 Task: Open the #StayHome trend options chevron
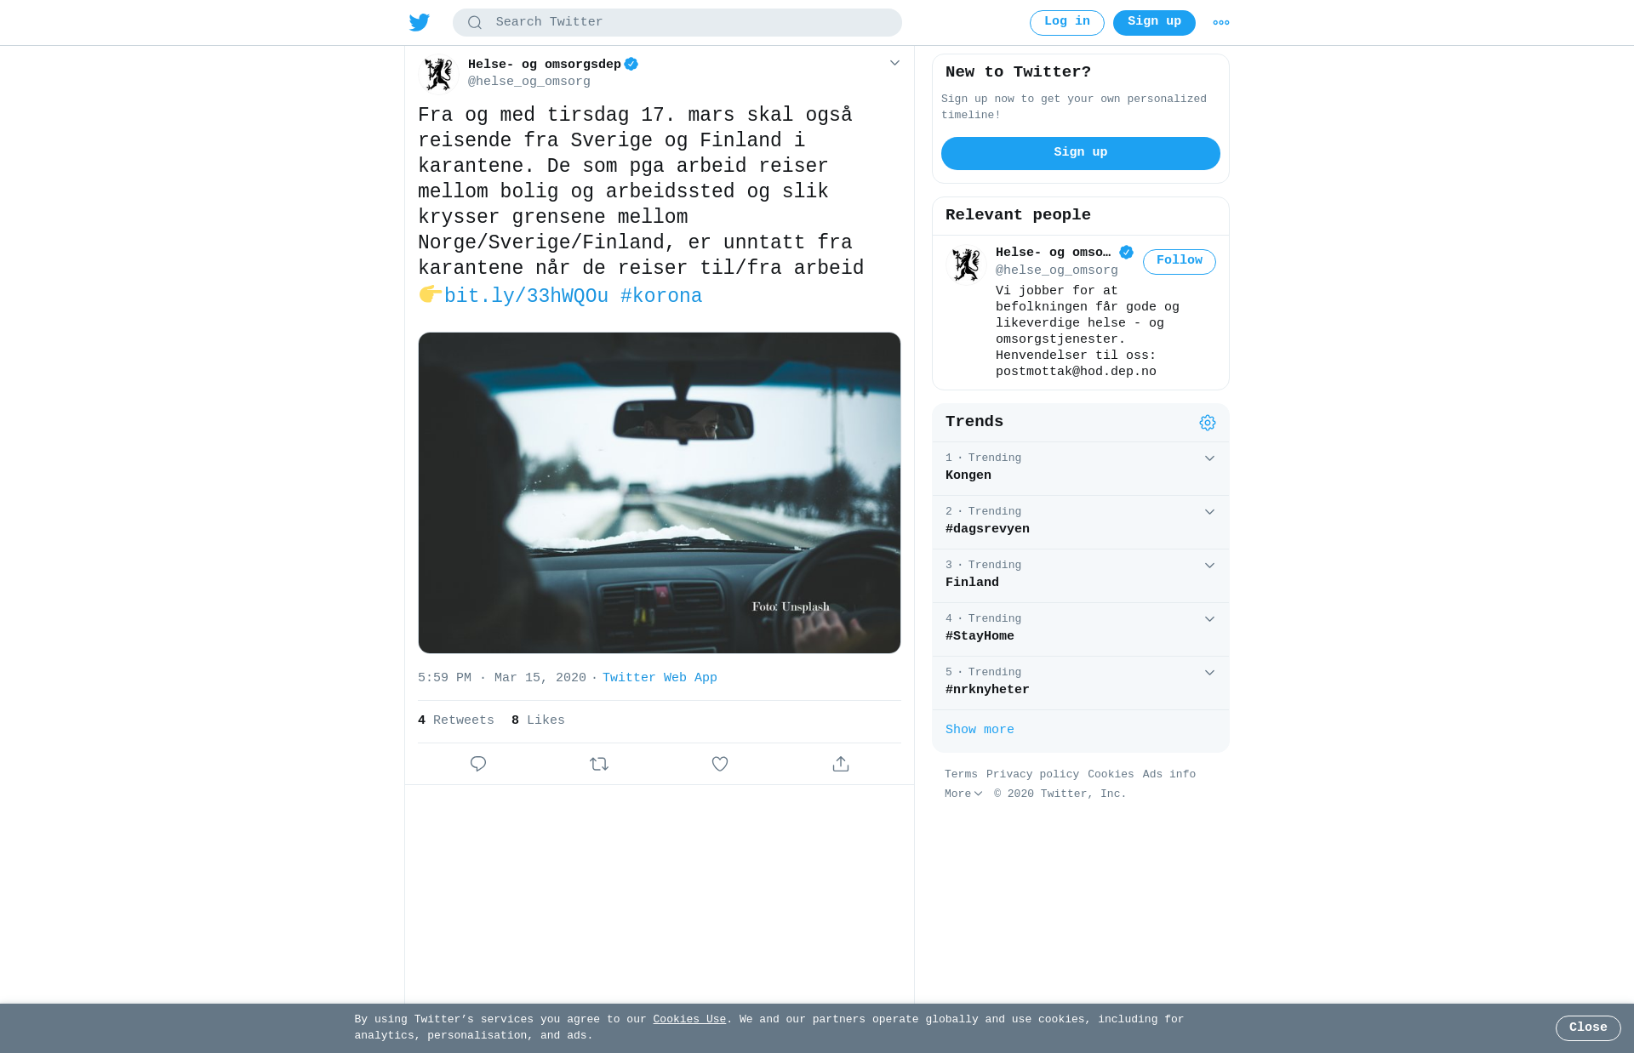tap(1209, 619)
